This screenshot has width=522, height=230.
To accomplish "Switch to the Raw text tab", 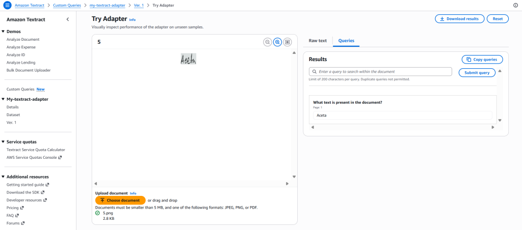I will pyautogui.click(x=318, y=41).
